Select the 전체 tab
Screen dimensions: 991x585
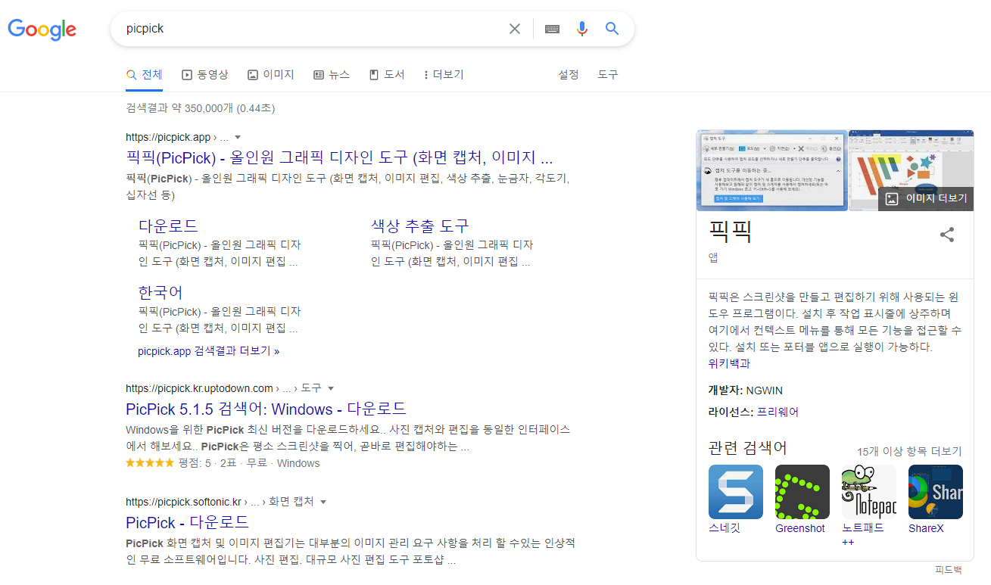[145, 75]
